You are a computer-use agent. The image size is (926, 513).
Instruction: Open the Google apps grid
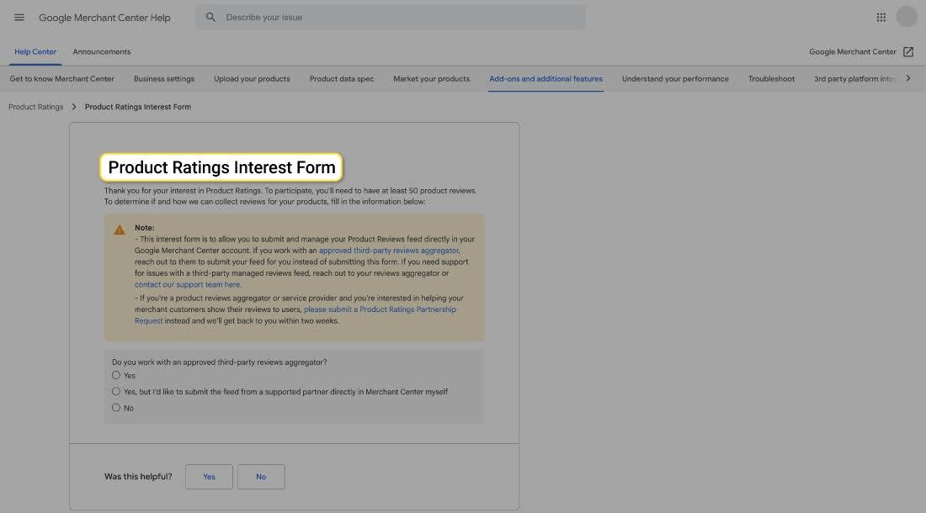pos(881,18)
